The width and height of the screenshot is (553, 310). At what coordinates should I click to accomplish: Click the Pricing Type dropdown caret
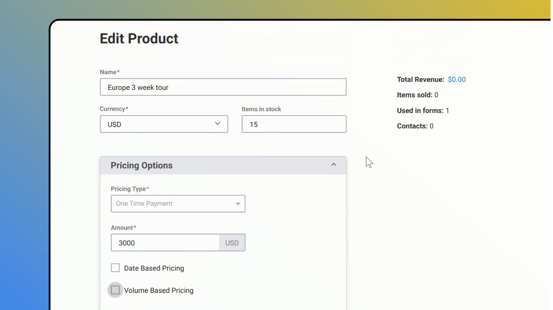238,204
